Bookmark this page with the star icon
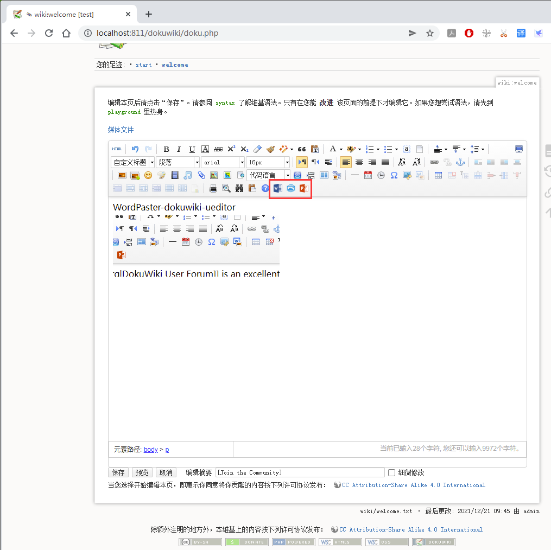The image size is (551, 550). click(430, 33)
